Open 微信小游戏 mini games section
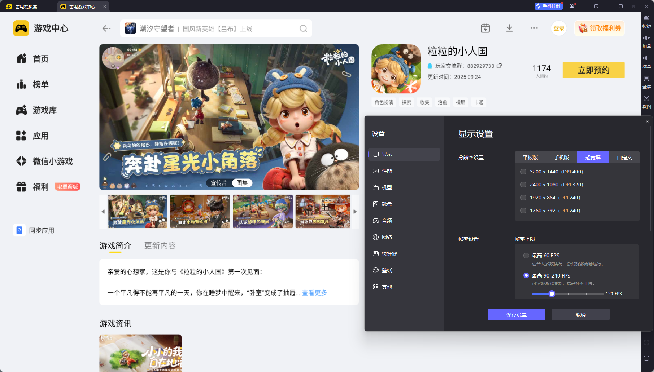654x372 pixels. coord(44,161)
